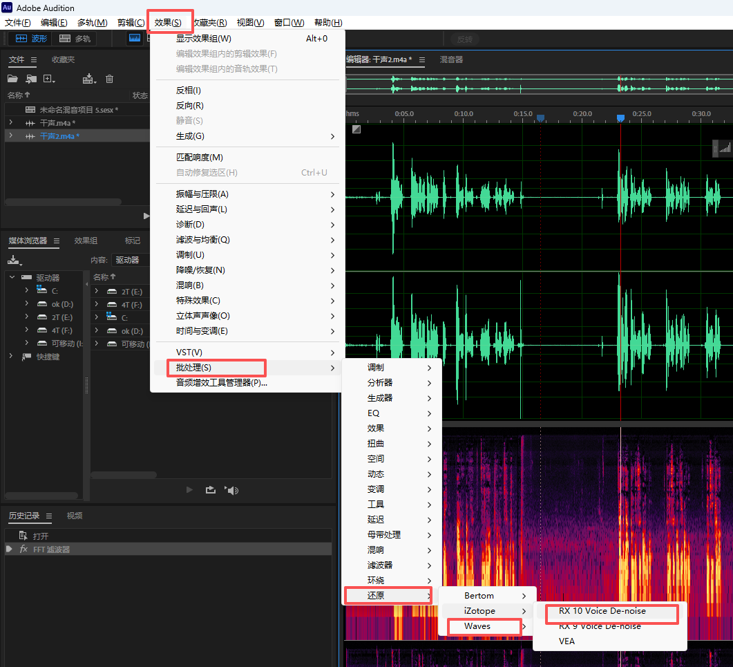Switch to 标记 tab
The height and width of the screenshot is (667, 733).
pyautogui.click(x=132, y=241)
